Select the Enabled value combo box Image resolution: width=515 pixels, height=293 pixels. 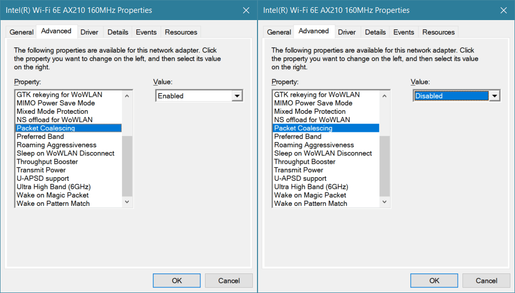pos(199,96)
